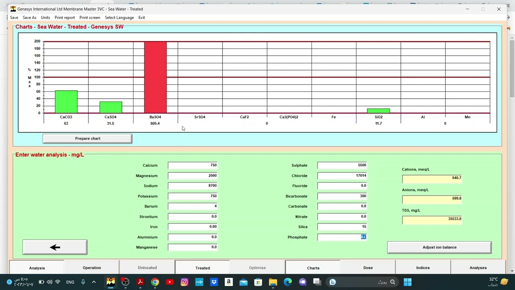Click the Phosphate value field
The image size is (515, 290).
click(x=342, y=237)
